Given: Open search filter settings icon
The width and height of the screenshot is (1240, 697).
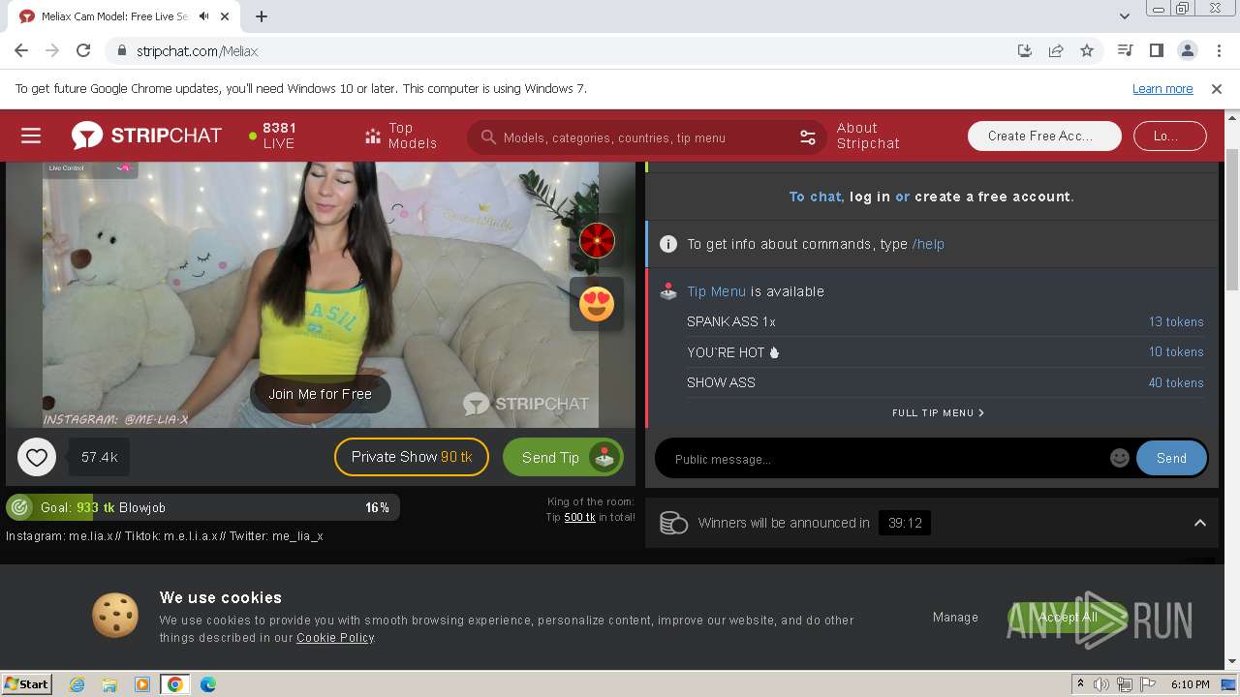Looking at the screenshot, I should 808,137.
